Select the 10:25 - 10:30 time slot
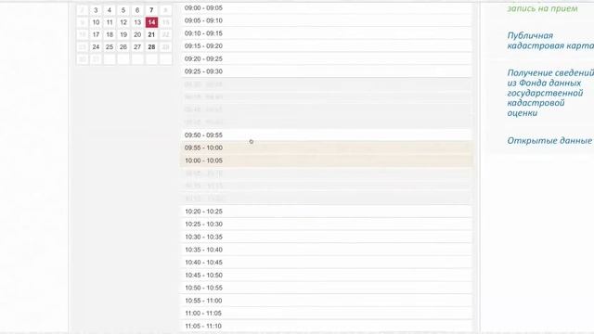Screen dimensions: 594x334 pos(327,225)
